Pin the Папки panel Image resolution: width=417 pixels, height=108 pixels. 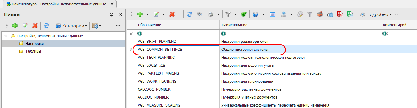click(x=111, y=14)
